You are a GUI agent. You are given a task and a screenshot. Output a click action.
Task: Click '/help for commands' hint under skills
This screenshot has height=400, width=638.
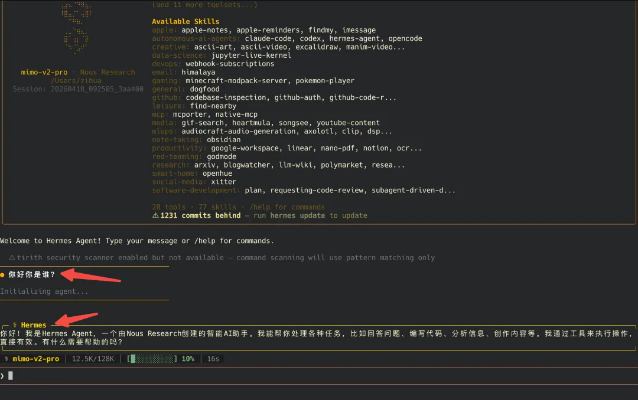(287, 207)
